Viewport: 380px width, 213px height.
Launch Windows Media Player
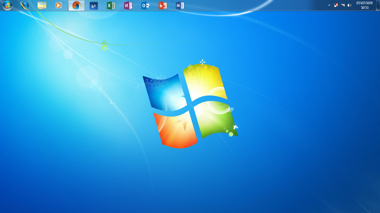pos(59,5)
